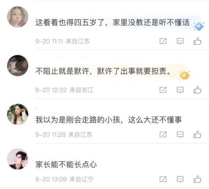Screen dimensions: 209x189
Task: View profile of long-haired woman avatar commenter
Action: pos(18,114)
